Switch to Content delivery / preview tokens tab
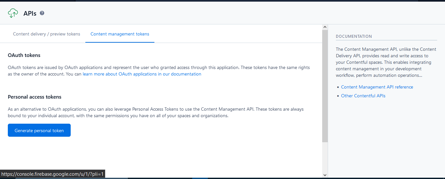Viewport: 445px width, 179px height. (x=47, y=34)
